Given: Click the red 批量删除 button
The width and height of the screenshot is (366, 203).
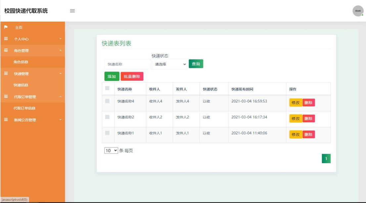Looking at the screenshot, I should tap(132, 76).
